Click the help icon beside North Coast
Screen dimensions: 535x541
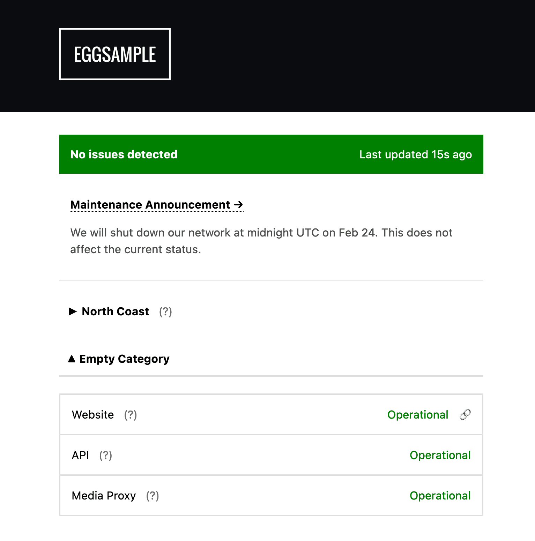click(165, 312)
